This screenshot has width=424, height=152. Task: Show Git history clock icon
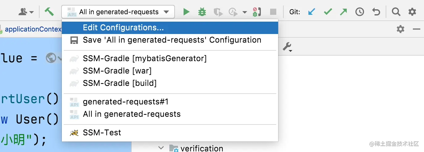point(360,12)
